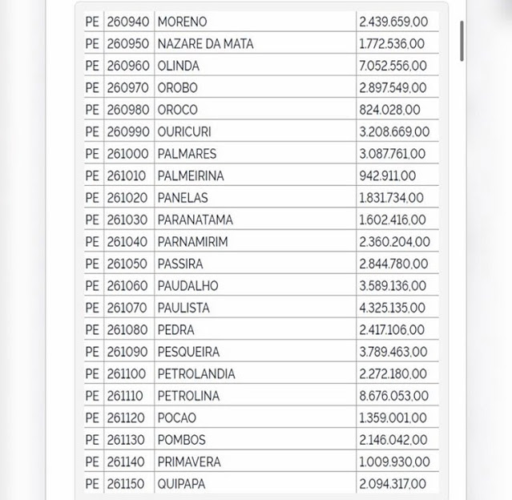Image resolution: width=512 pixels, height=500 pixels.
Task: Select the OROBO value 2.897.549,00
Action: [392, 88]
